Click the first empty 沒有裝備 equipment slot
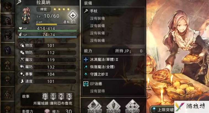209x113 pixels. click(113, 18)
